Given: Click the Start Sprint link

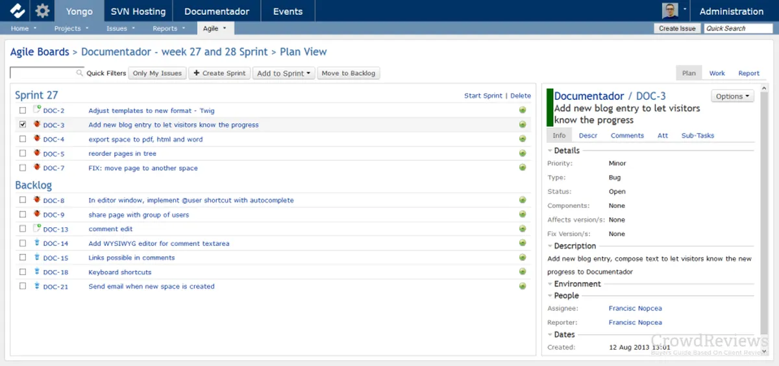Looking at the screenshot, I should [x=482, y=95].
